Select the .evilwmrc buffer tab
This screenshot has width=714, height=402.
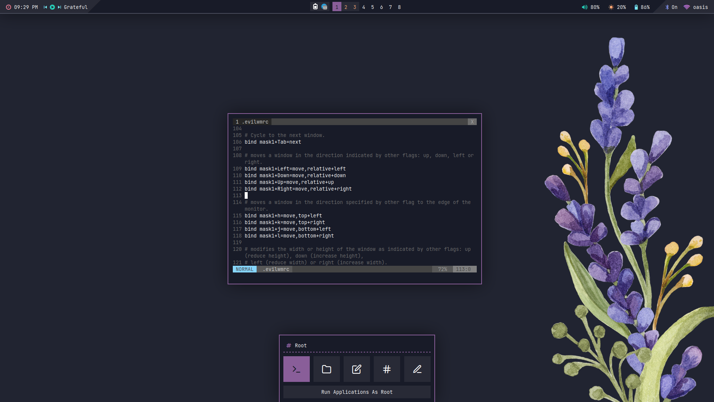(252, 122)
